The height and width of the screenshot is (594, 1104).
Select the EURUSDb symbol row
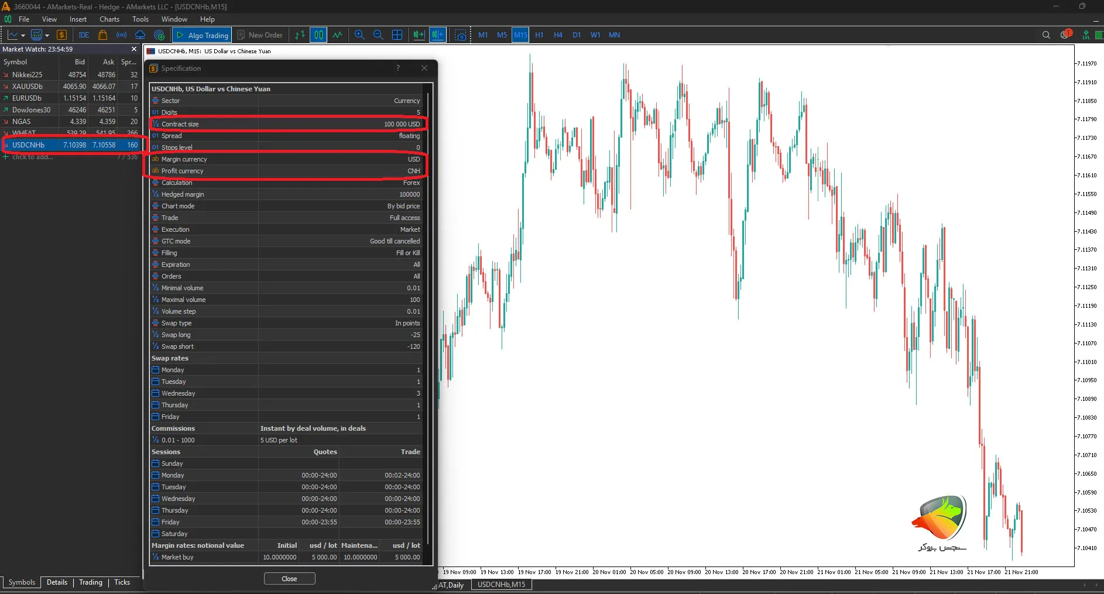coord(27,98)
